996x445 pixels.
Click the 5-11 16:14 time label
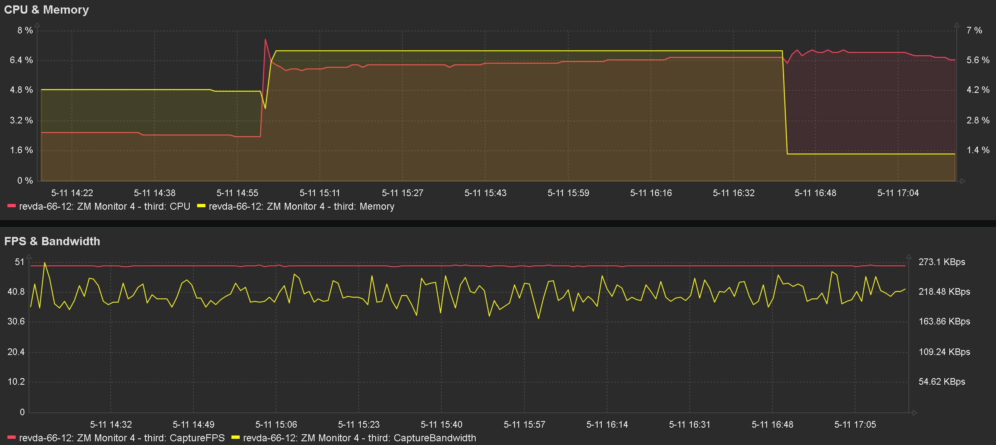click(607, 425)
